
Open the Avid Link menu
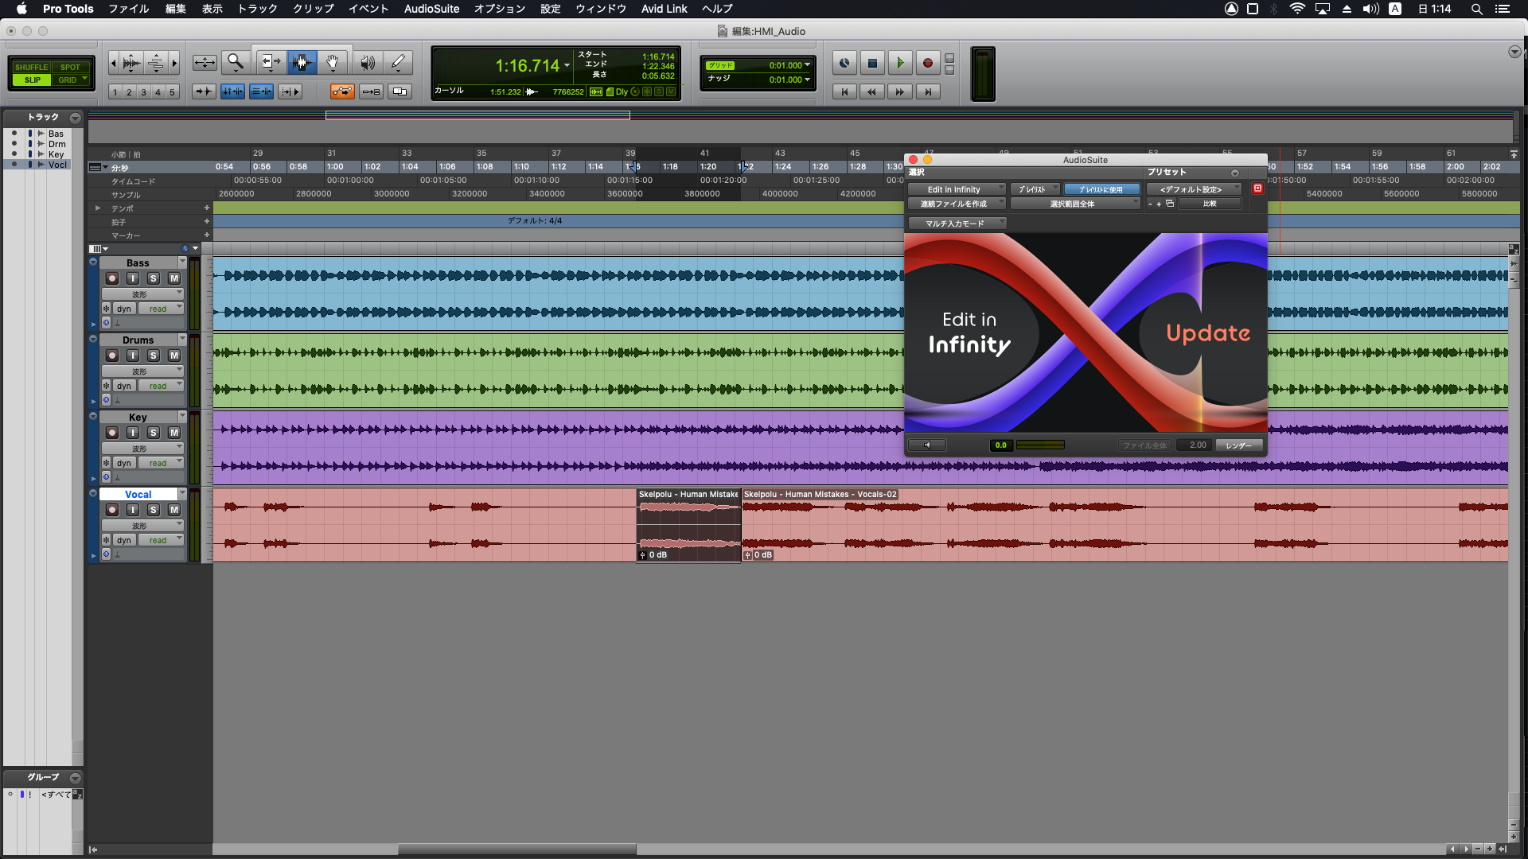[x=665, y=9]
